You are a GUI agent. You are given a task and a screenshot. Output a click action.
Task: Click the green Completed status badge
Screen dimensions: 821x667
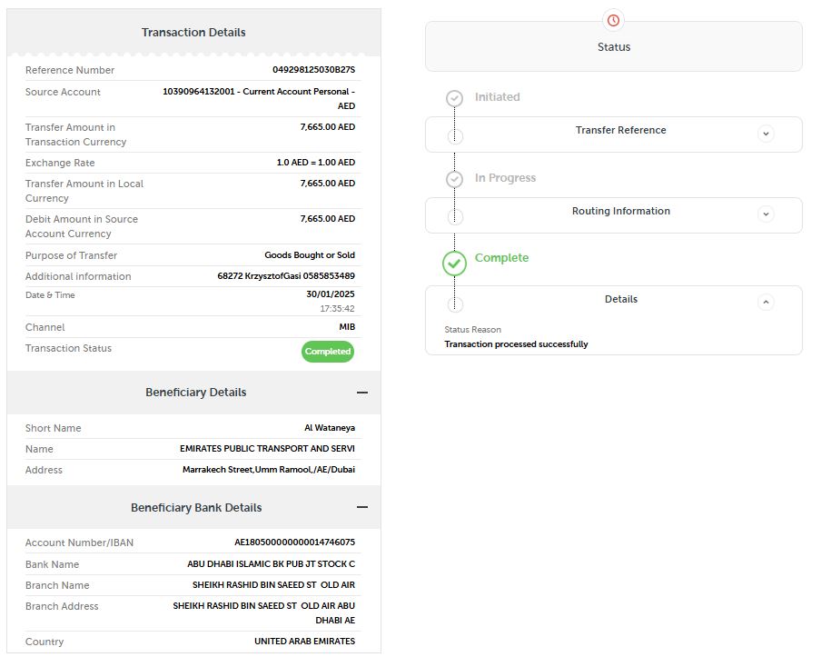tap(328, 352)
